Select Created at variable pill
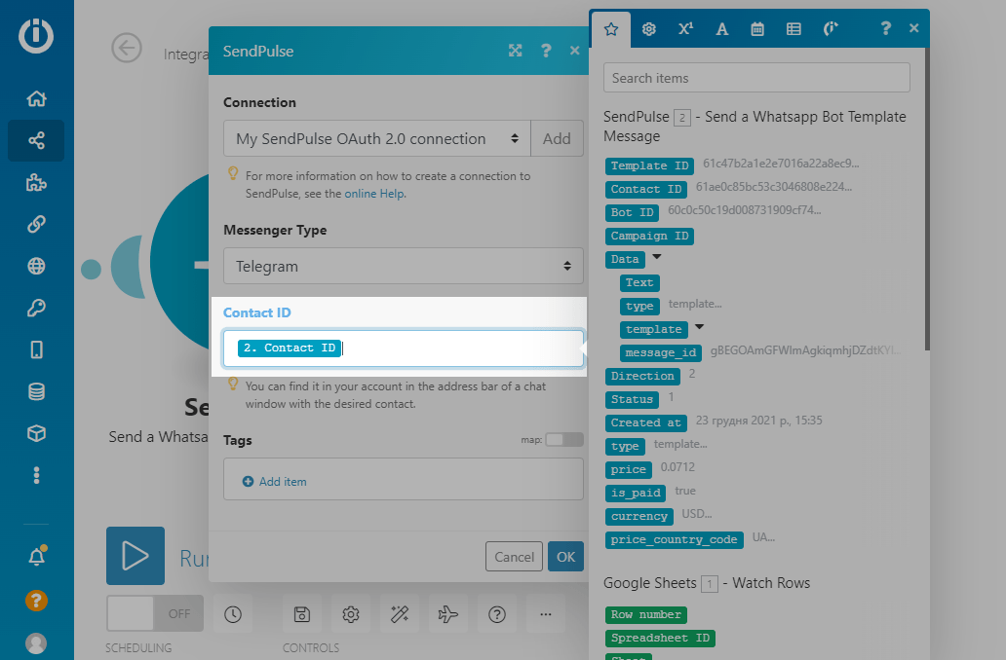Screen dimensions: 1006x660 click(x=645, y=422)
